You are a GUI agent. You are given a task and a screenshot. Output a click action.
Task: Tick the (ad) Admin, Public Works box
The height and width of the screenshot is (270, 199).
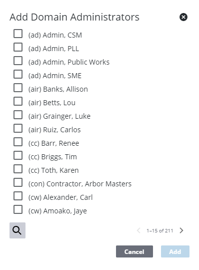coord(18,61)
